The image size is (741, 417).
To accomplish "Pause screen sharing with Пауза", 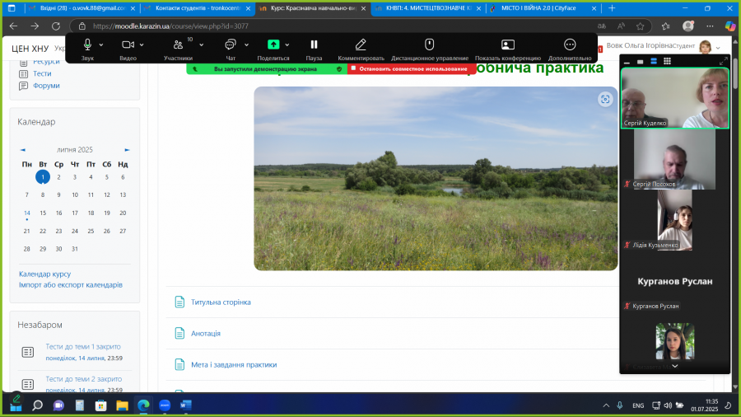I will pyautogui.click(x=314, y=49).
